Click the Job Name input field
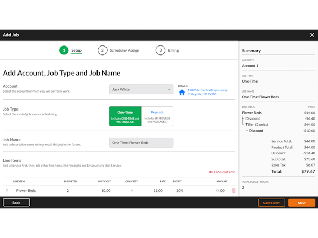 [141, 143]
